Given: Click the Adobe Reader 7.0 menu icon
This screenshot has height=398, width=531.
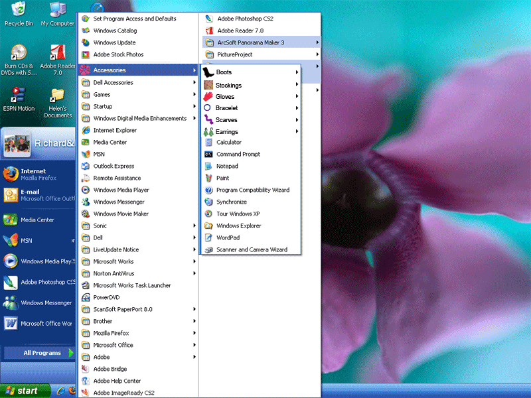Looking at the screenshot, I should pyautogui.click(x=209, y=31).
